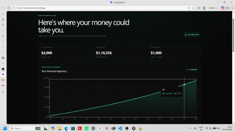The height and width of the screenshot is (132, 235).
Task: Select the Monthly surplus $1,000 card
Action: (174, 52)
